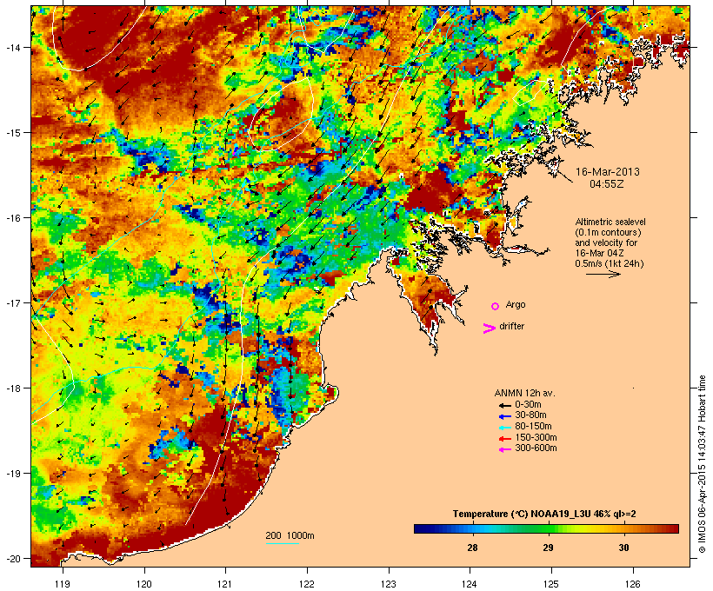Click latitude label -17 on left axis

pos(12,302)
